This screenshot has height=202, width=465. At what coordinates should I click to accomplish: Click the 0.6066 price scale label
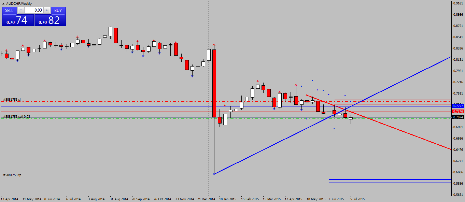pyautogui.click(x=458, y=172)
